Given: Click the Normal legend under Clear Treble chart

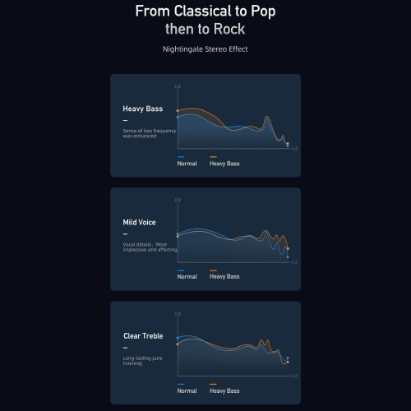Looking at the screenshot, I should pos(187,390).
